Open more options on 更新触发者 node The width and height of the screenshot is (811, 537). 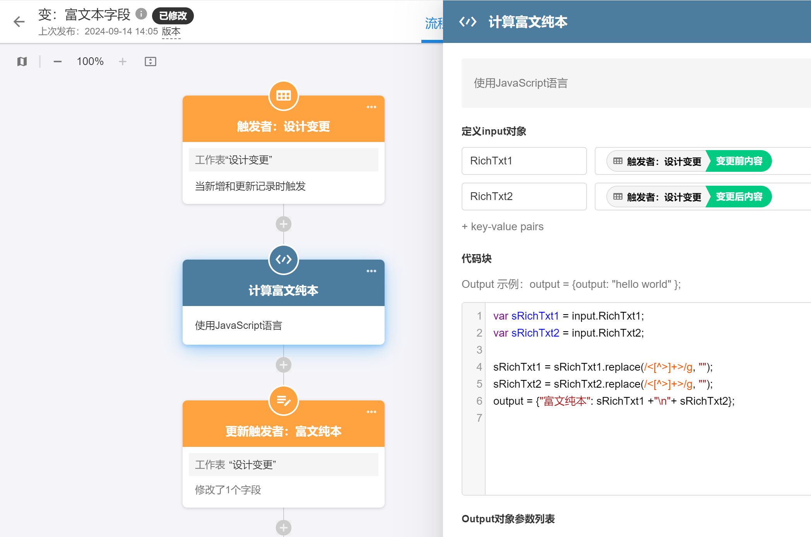coord(371,412)
